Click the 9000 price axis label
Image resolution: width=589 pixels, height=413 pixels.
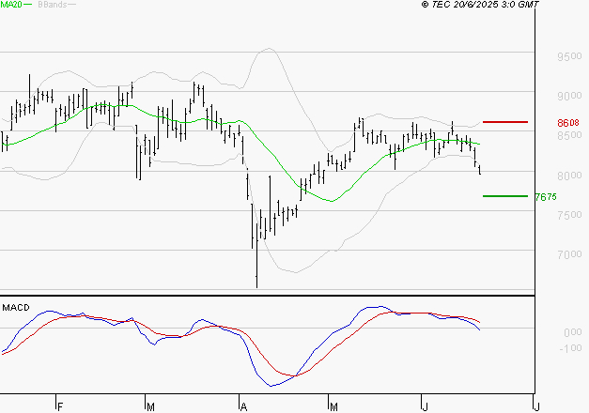coord(567,96)
